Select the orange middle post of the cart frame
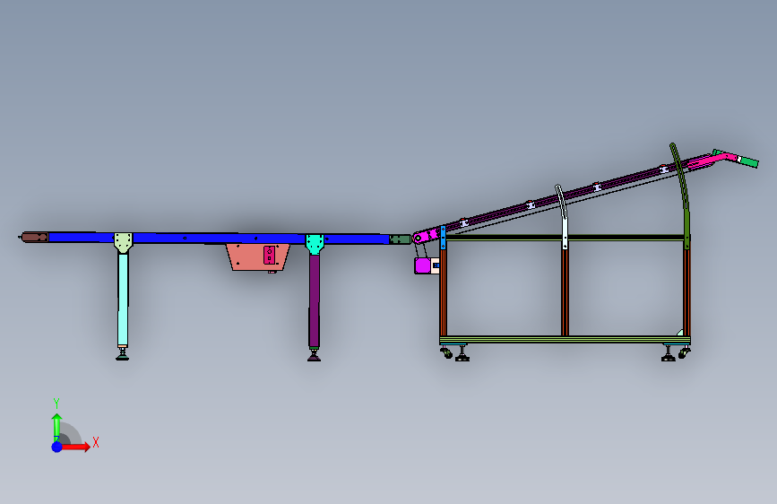This screenshot has height=504, width=777. coord(565,292)
